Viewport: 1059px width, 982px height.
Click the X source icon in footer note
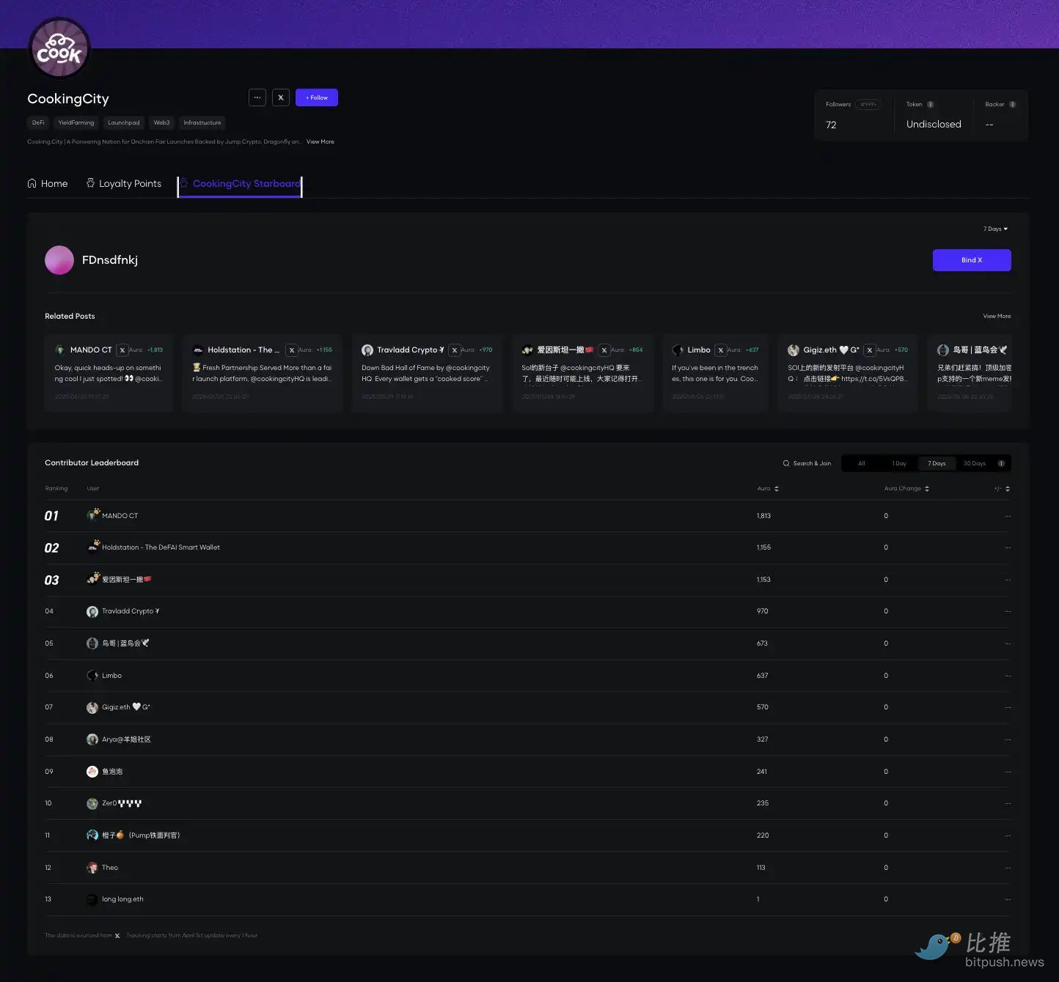point(117,936)
